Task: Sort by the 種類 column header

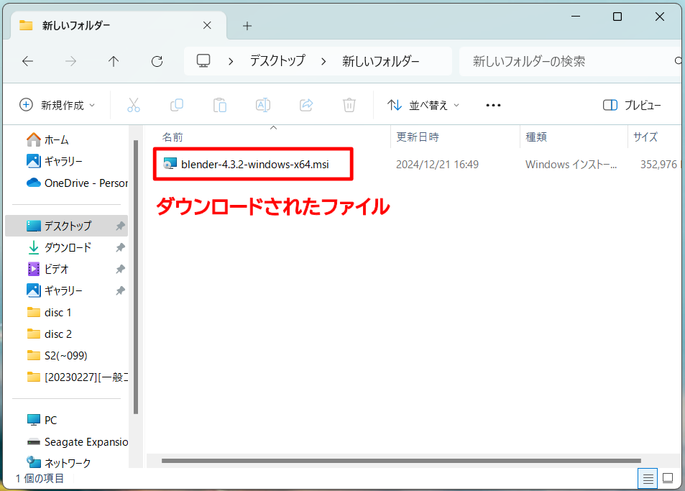Action: (x=574, y=137)
